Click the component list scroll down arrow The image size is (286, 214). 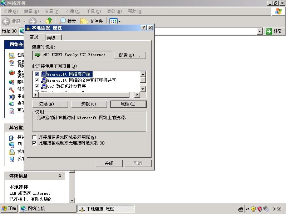pos(143,89)
